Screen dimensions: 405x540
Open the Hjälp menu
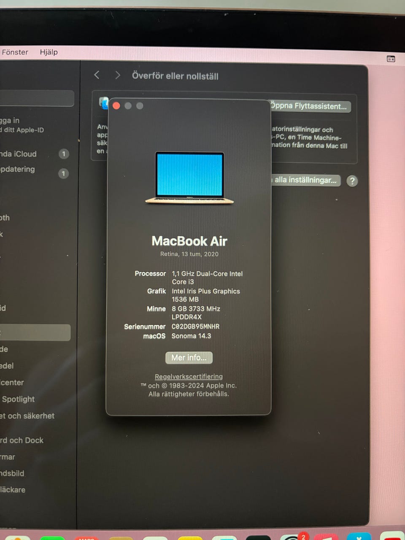[49, 52]
